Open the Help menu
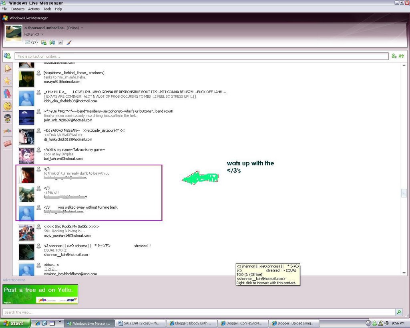The image size is (410, 328). 58,9
